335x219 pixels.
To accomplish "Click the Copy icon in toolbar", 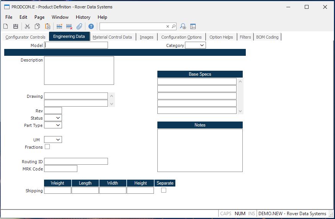I will pyautogui.click(x=38, y=26).
